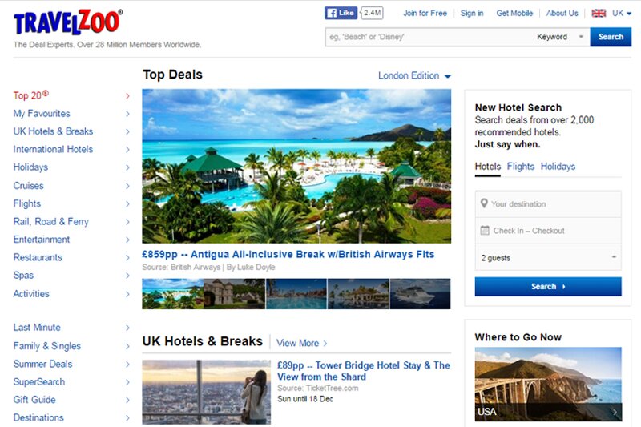
Task: Click the View More arrow
Action: (x=325, y=343)
